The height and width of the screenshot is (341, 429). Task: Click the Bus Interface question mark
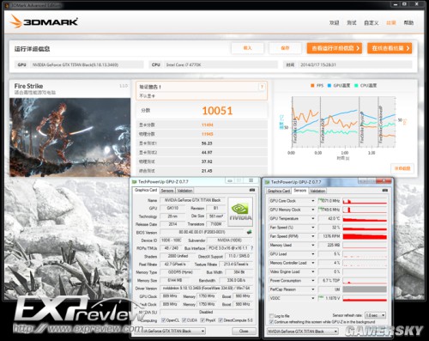click(x=251, y=248)
